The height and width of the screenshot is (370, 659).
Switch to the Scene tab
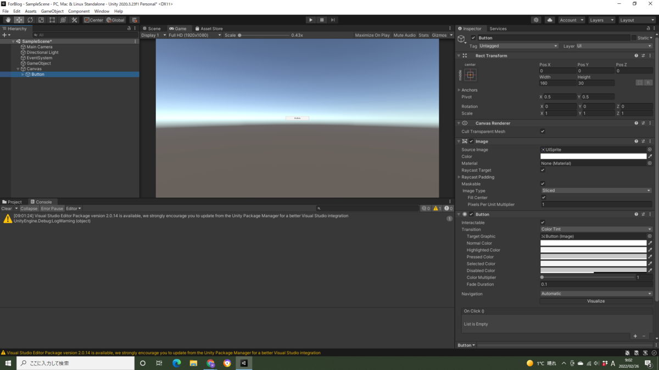point(152,29)
